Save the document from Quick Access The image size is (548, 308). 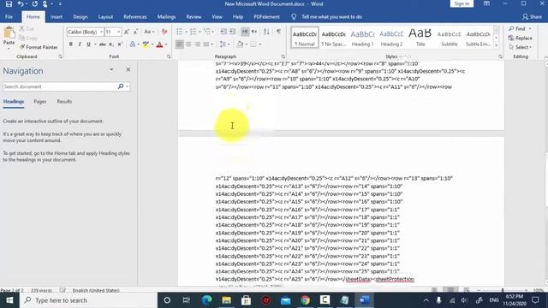[9, 3]
